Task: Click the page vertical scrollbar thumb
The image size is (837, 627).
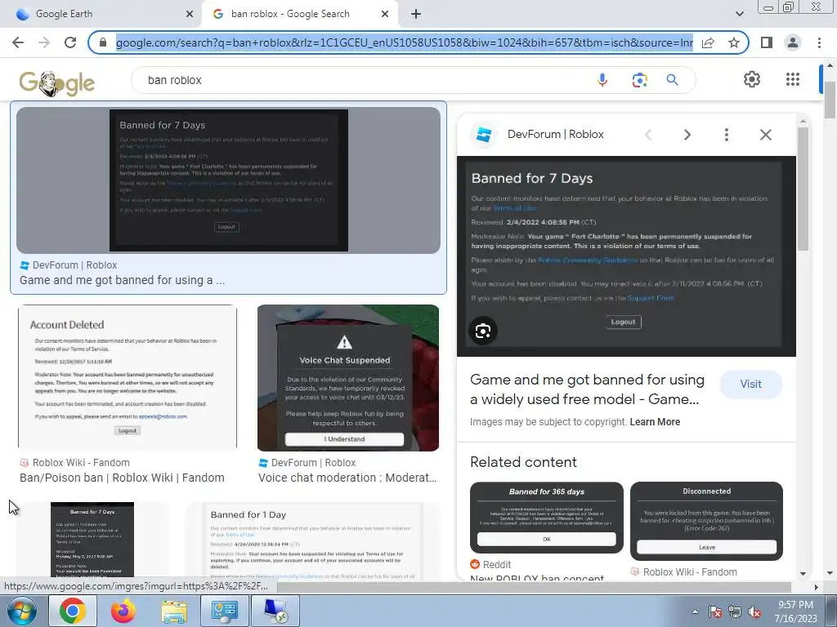Action: click(830, 100)
